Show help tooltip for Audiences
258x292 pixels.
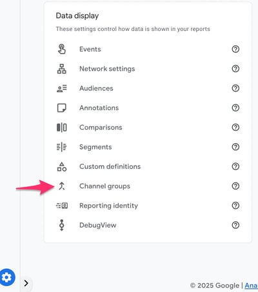pyautogui.click(x=235, y=88)
